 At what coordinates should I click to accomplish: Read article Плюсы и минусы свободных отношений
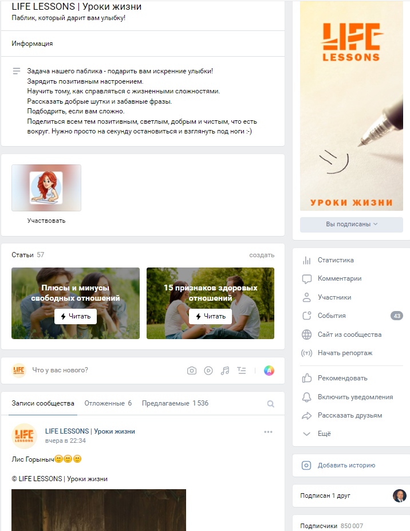point(76,316)
